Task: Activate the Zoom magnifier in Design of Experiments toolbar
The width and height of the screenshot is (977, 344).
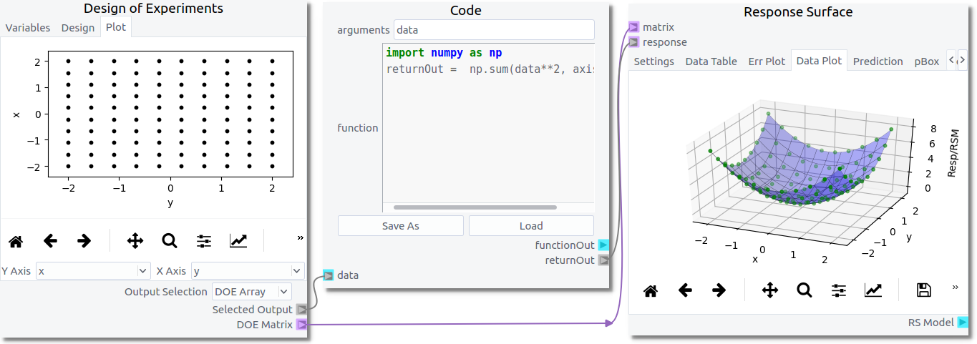Action: tap(170, 241)
